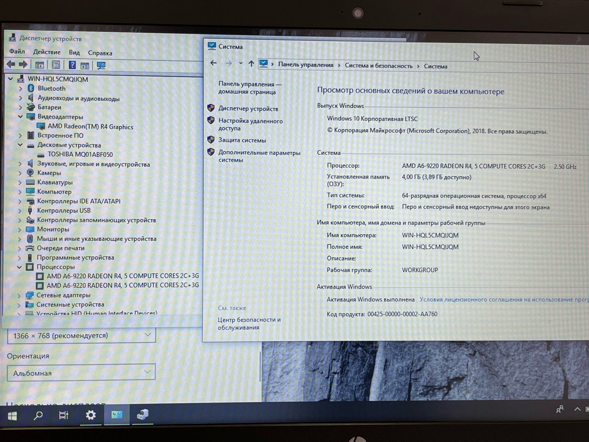Select second AMD A6-9220 processor entry
Image resolution: width=589 pixels, height=442 pixels.
(x=123, y=285)
